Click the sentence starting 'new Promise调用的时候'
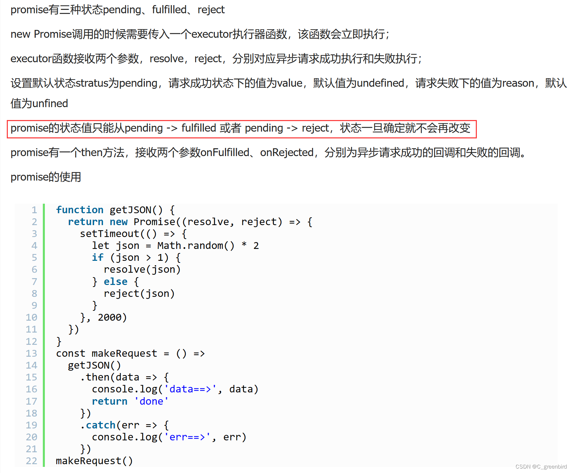Image resolution: width=572 pixels, height=473 pixels. tap(200, 34)
